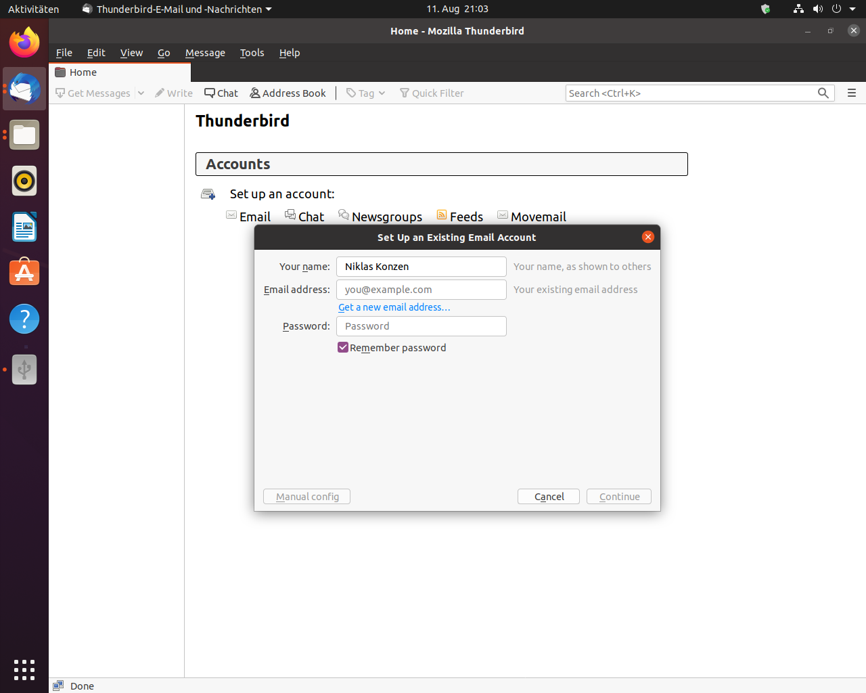Image resolution: width=866 pixels, height=693 pixels.
Task: Click the Thunderbird dock icon
Action: point(24,89)
